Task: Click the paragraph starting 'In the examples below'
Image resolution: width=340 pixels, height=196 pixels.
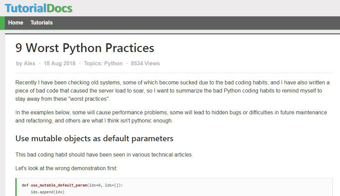Action: click(x=171, y=116)
